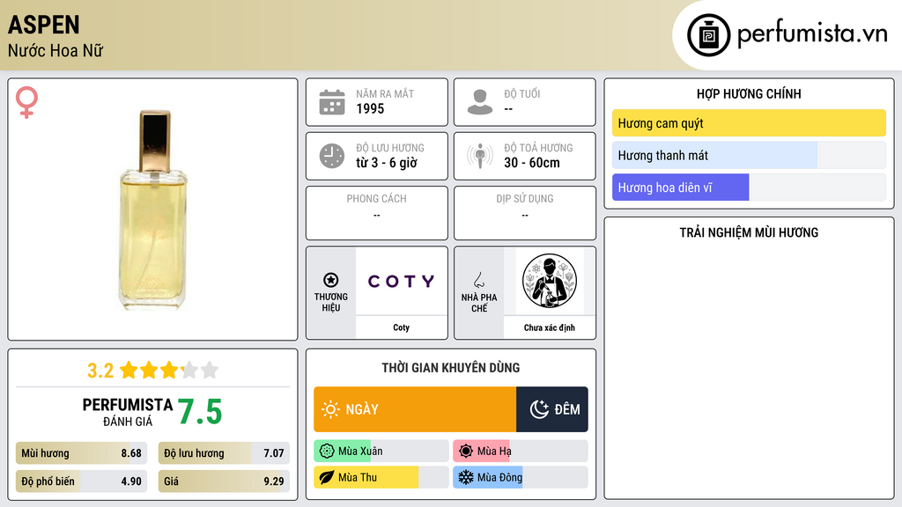Click the Mùa Đông snowflake icon
Image resolution: width=902 pixels, height=507 pixels.
(465, 477)
